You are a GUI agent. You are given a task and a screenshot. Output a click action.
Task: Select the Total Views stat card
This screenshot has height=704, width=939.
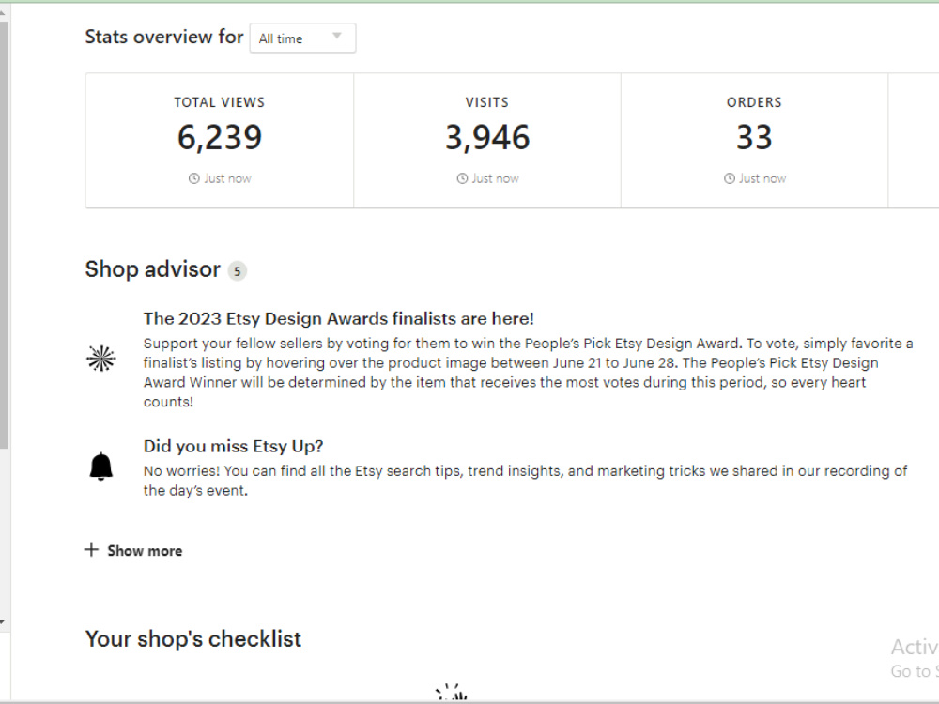pos(220,141)
